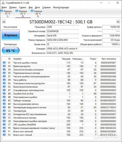Click status orb for attribute 03 spin-up time
This screenshot has height=142, width=122.
coord(4,66)
